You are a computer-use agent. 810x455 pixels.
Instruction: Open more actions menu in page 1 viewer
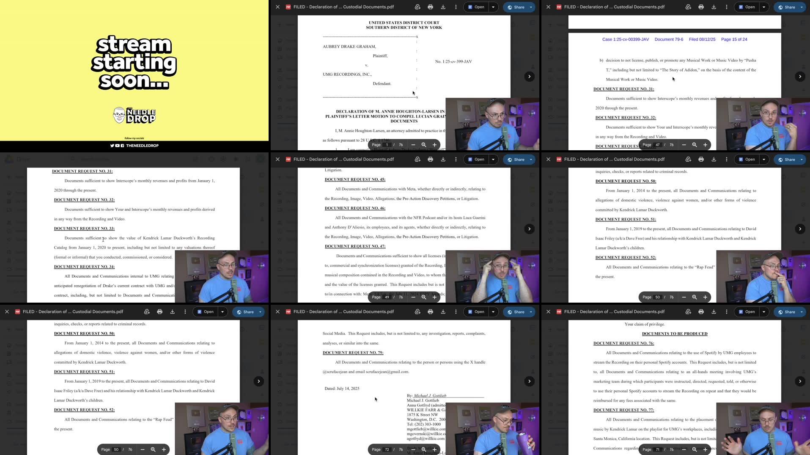[456, 7]
